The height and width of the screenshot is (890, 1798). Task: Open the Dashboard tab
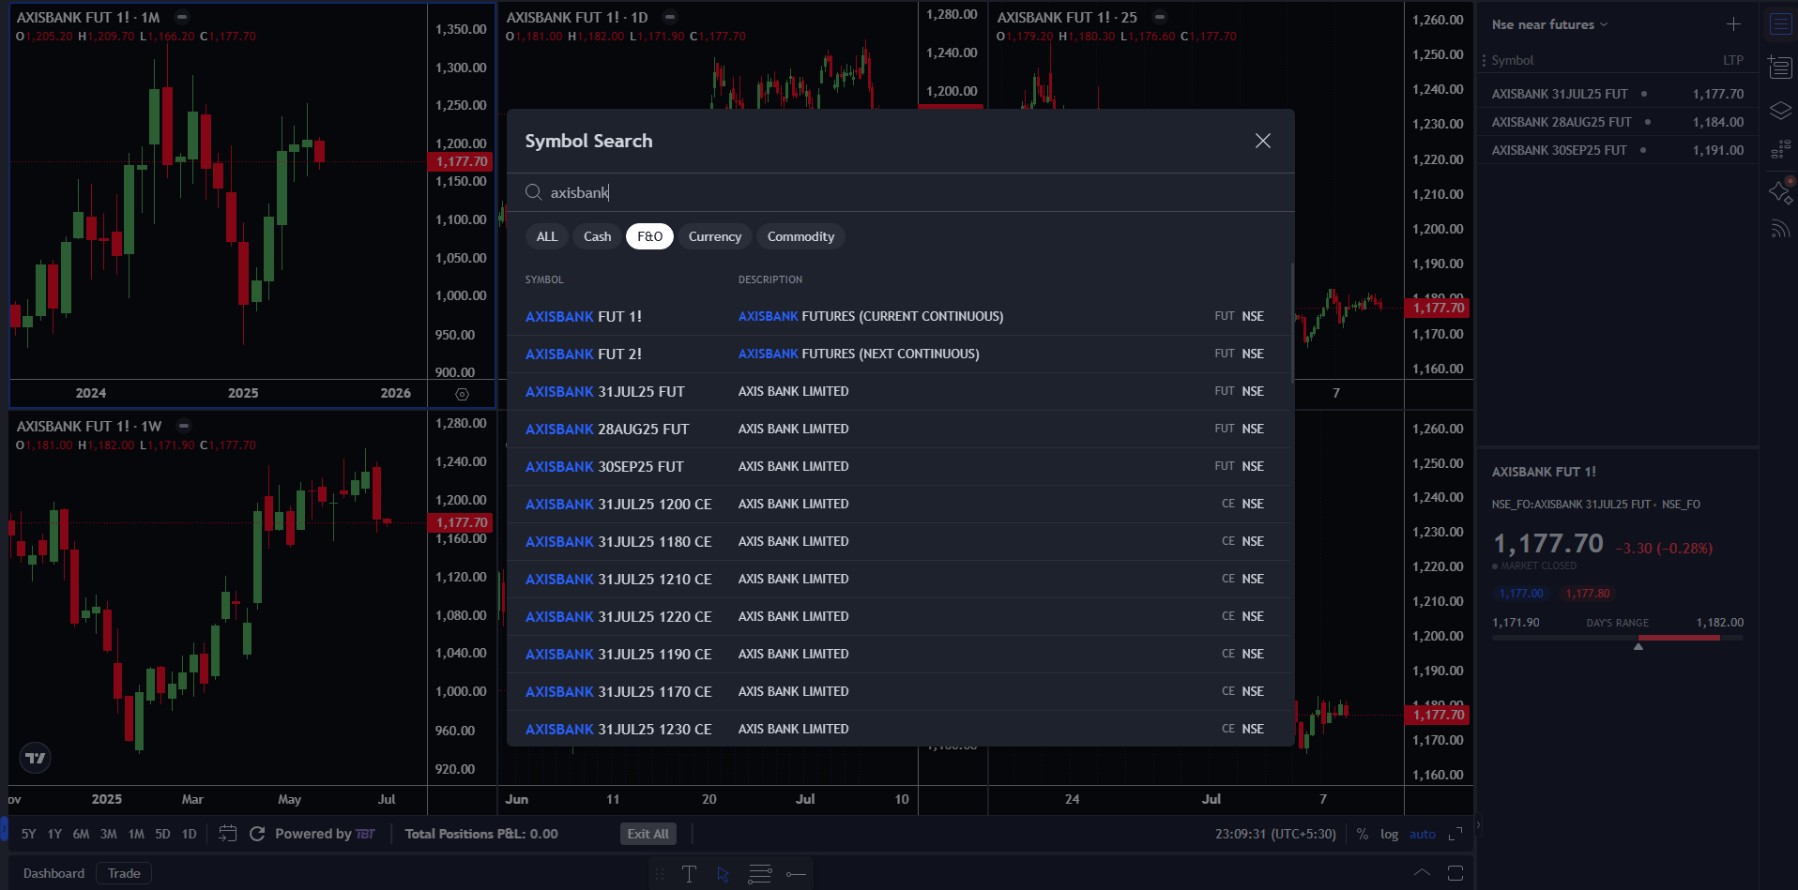(53, 873)
